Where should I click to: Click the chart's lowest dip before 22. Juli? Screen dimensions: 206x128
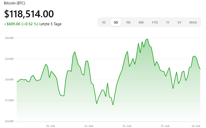click(x=113, y=105)
